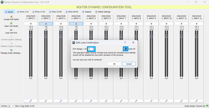Screen dimensions: 209x108
Task: Click Accept Unit Faults icon
Action: point(11,17)
